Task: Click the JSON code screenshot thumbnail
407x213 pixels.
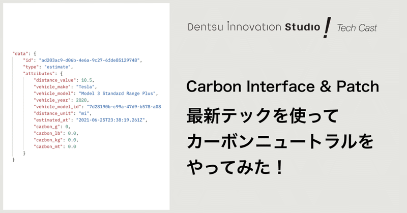Action: (x=86, y=106)
